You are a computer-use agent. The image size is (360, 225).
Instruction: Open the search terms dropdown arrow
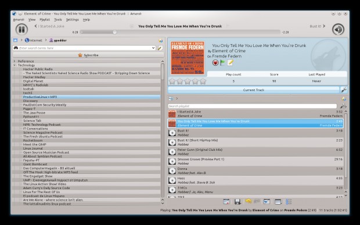[x=154, y=48]
